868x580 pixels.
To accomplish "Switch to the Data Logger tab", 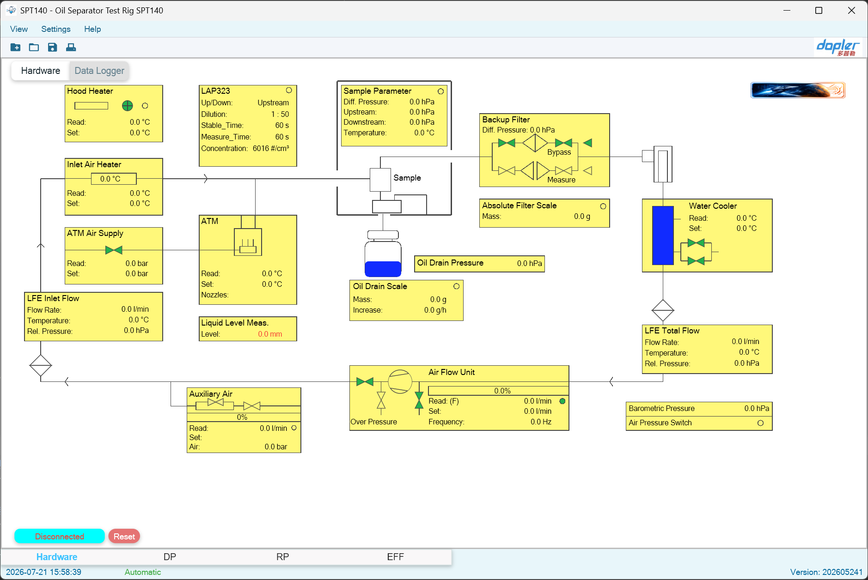I will coord(99,71).
